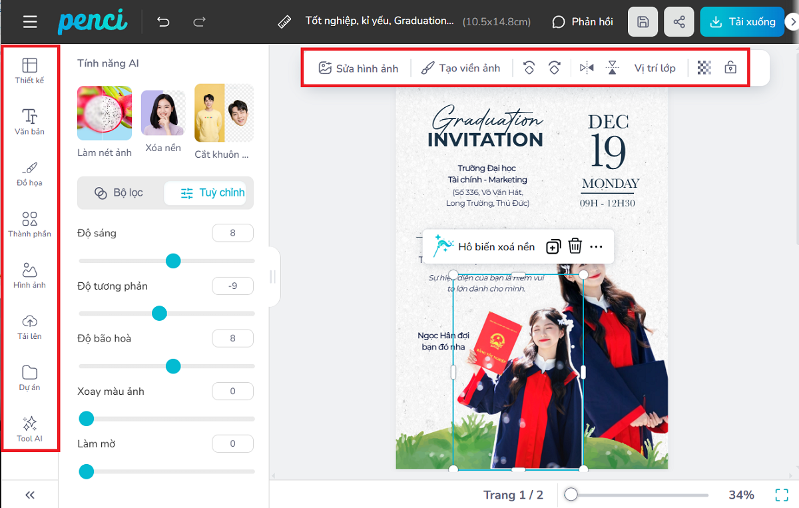Click the Tải xuống download button

[x=742, y=22]
